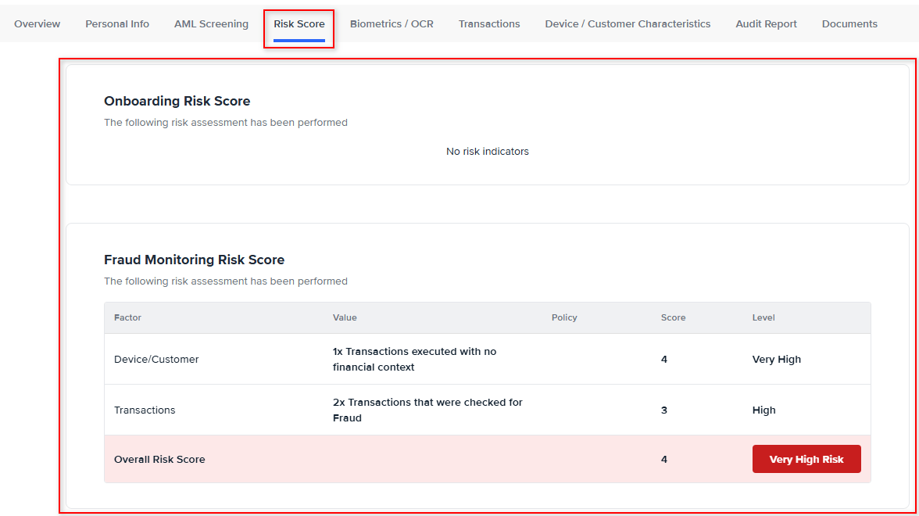Screen dimensions: 919x516
Task: Open the Overview tab
Action: (x=37, y=23)
